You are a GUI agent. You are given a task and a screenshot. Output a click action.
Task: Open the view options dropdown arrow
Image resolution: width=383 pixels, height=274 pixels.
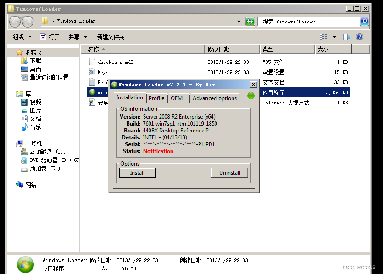tap(334, 37)
